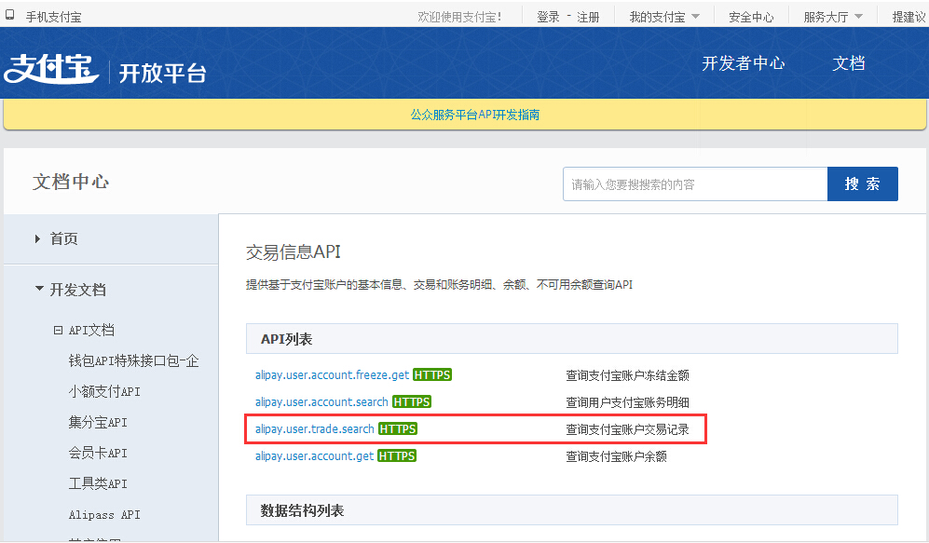
Task: Click the 登录 link
Action: click(548, 17)
